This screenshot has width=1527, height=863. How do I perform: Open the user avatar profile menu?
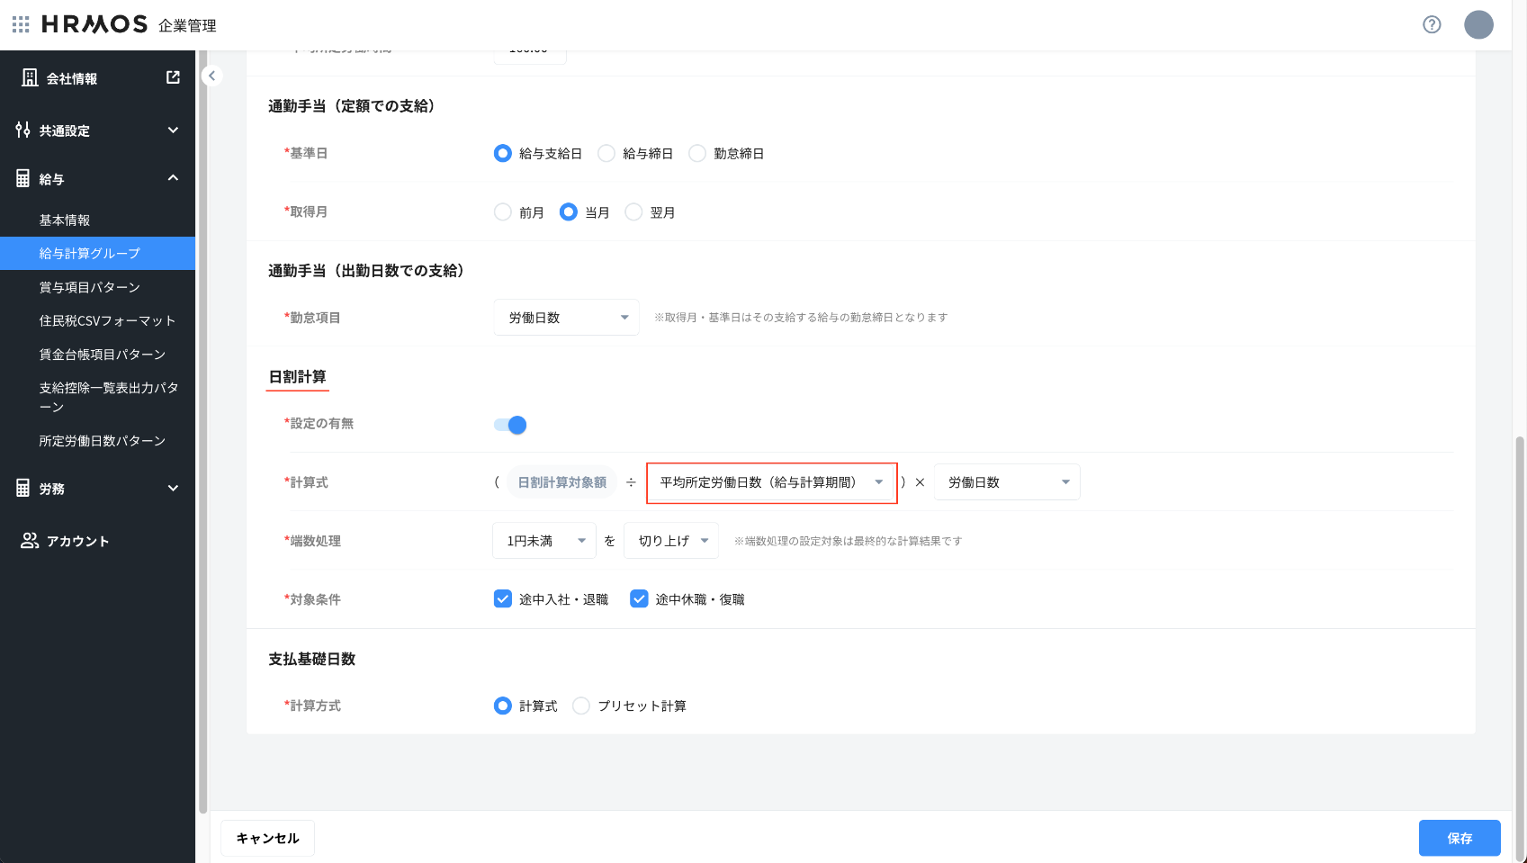point(1478,24)
